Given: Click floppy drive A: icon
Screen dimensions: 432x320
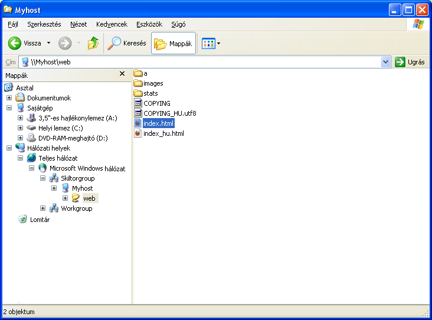Looking at the screenshot, I should click(x=31, y=117).
